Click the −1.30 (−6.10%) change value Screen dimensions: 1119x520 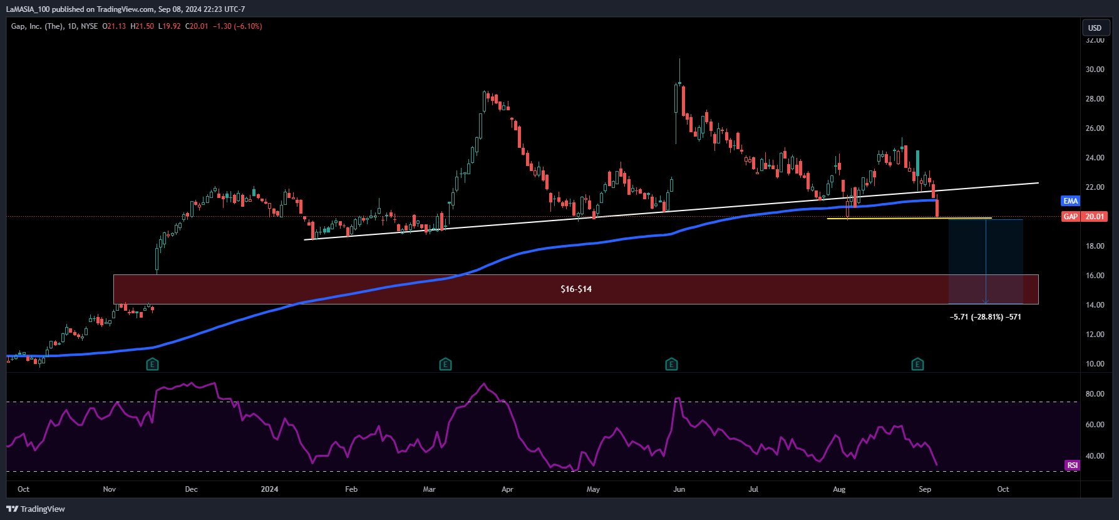point(237,26)
